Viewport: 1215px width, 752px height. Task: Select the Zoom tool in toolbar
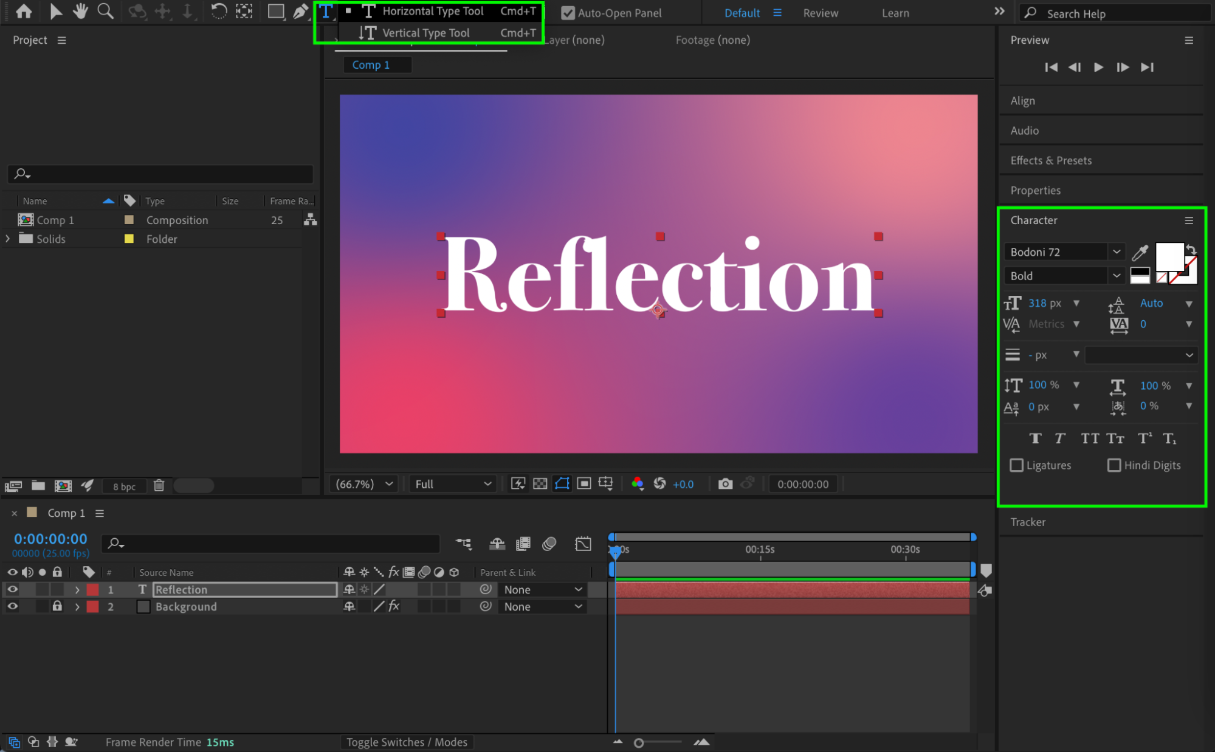pos(106,11)
